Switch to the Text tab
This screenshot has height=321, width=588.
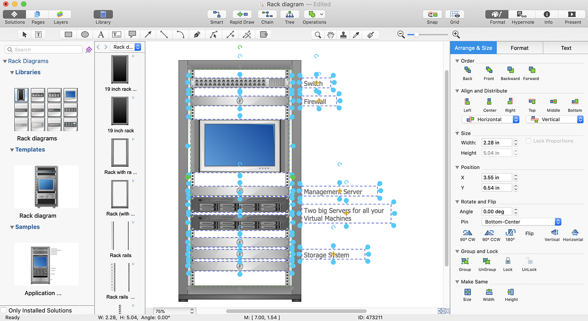point(565,47)
